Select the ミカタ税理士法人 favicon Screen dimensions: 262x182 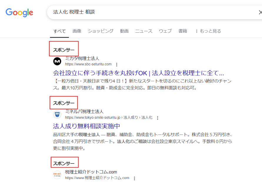[x=57, y=61]
